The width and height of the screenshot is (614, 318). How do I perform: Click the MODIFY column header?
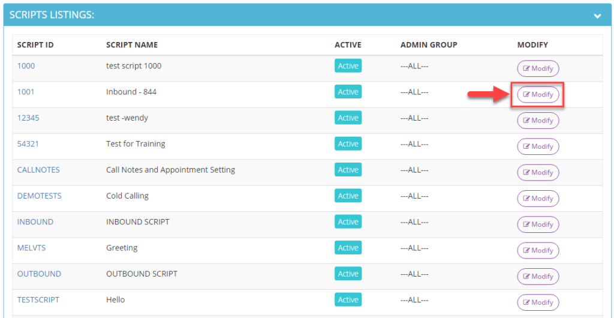point(532,45)
